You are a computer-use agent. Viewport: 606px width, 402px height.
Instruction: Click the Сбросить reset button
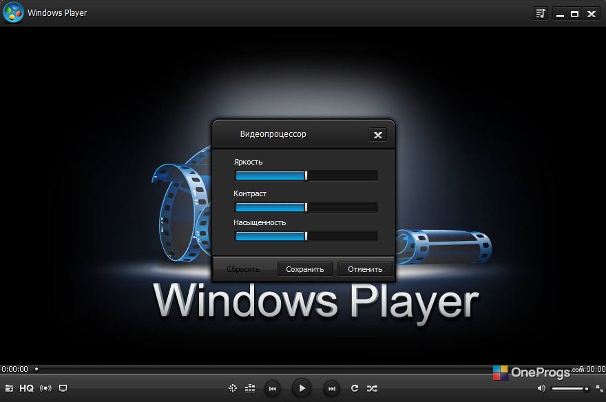tap(243, 269)
